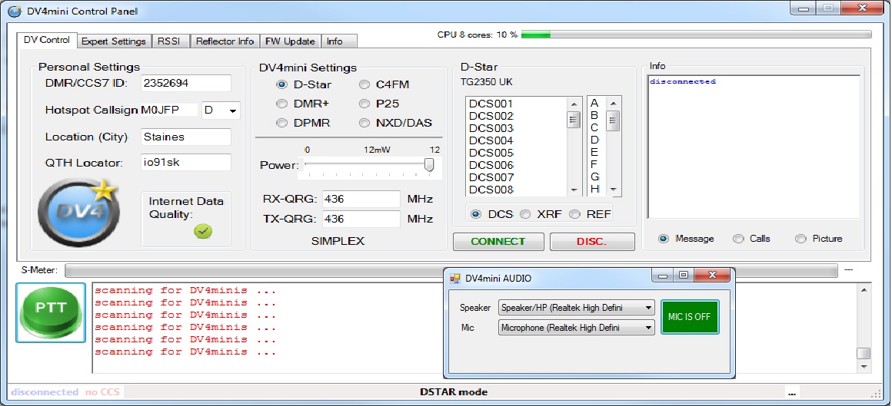Image resolution: width=892 pixels, height=406 pixels.
Task: Click the Location (City) field
Action: [186, 137]
